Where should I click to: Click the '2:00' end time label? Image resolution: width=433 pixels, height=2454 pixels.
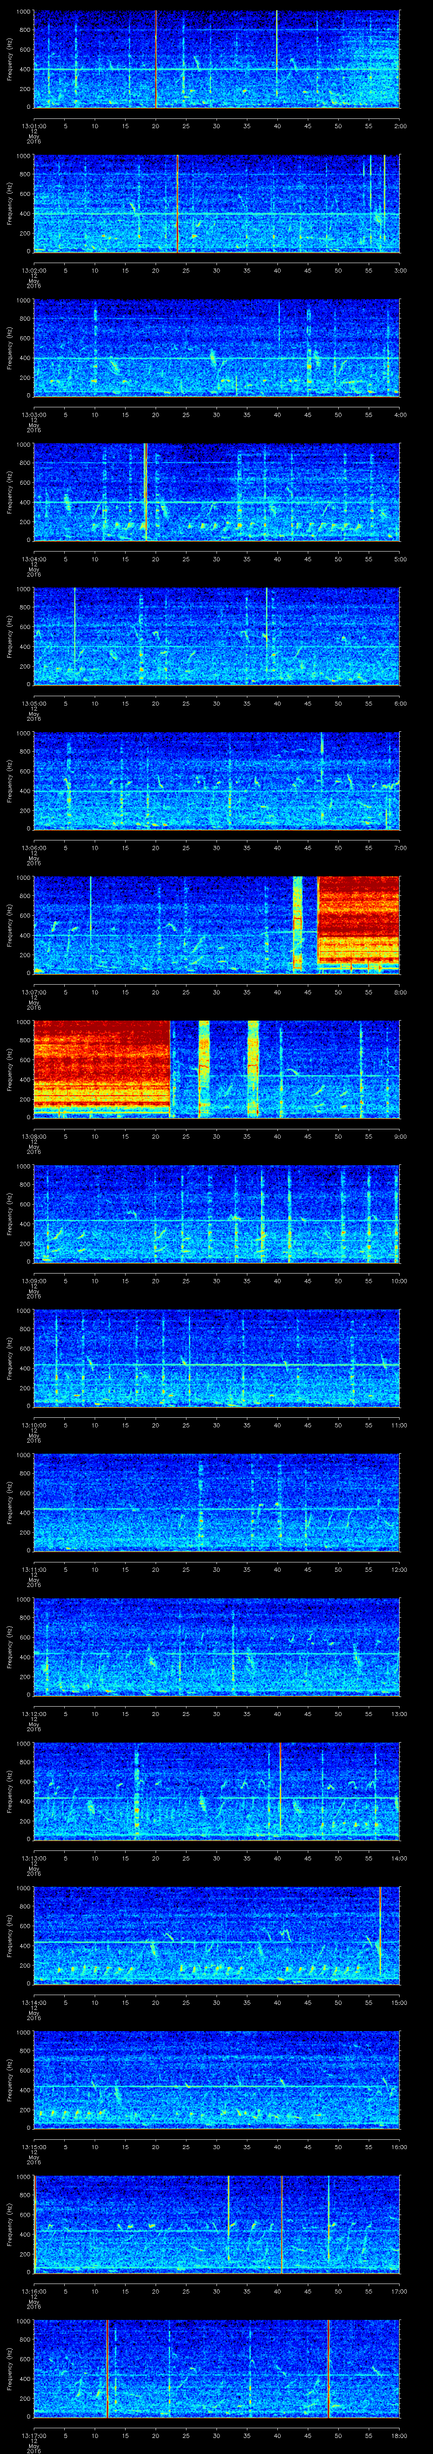[x=400, y=126]
